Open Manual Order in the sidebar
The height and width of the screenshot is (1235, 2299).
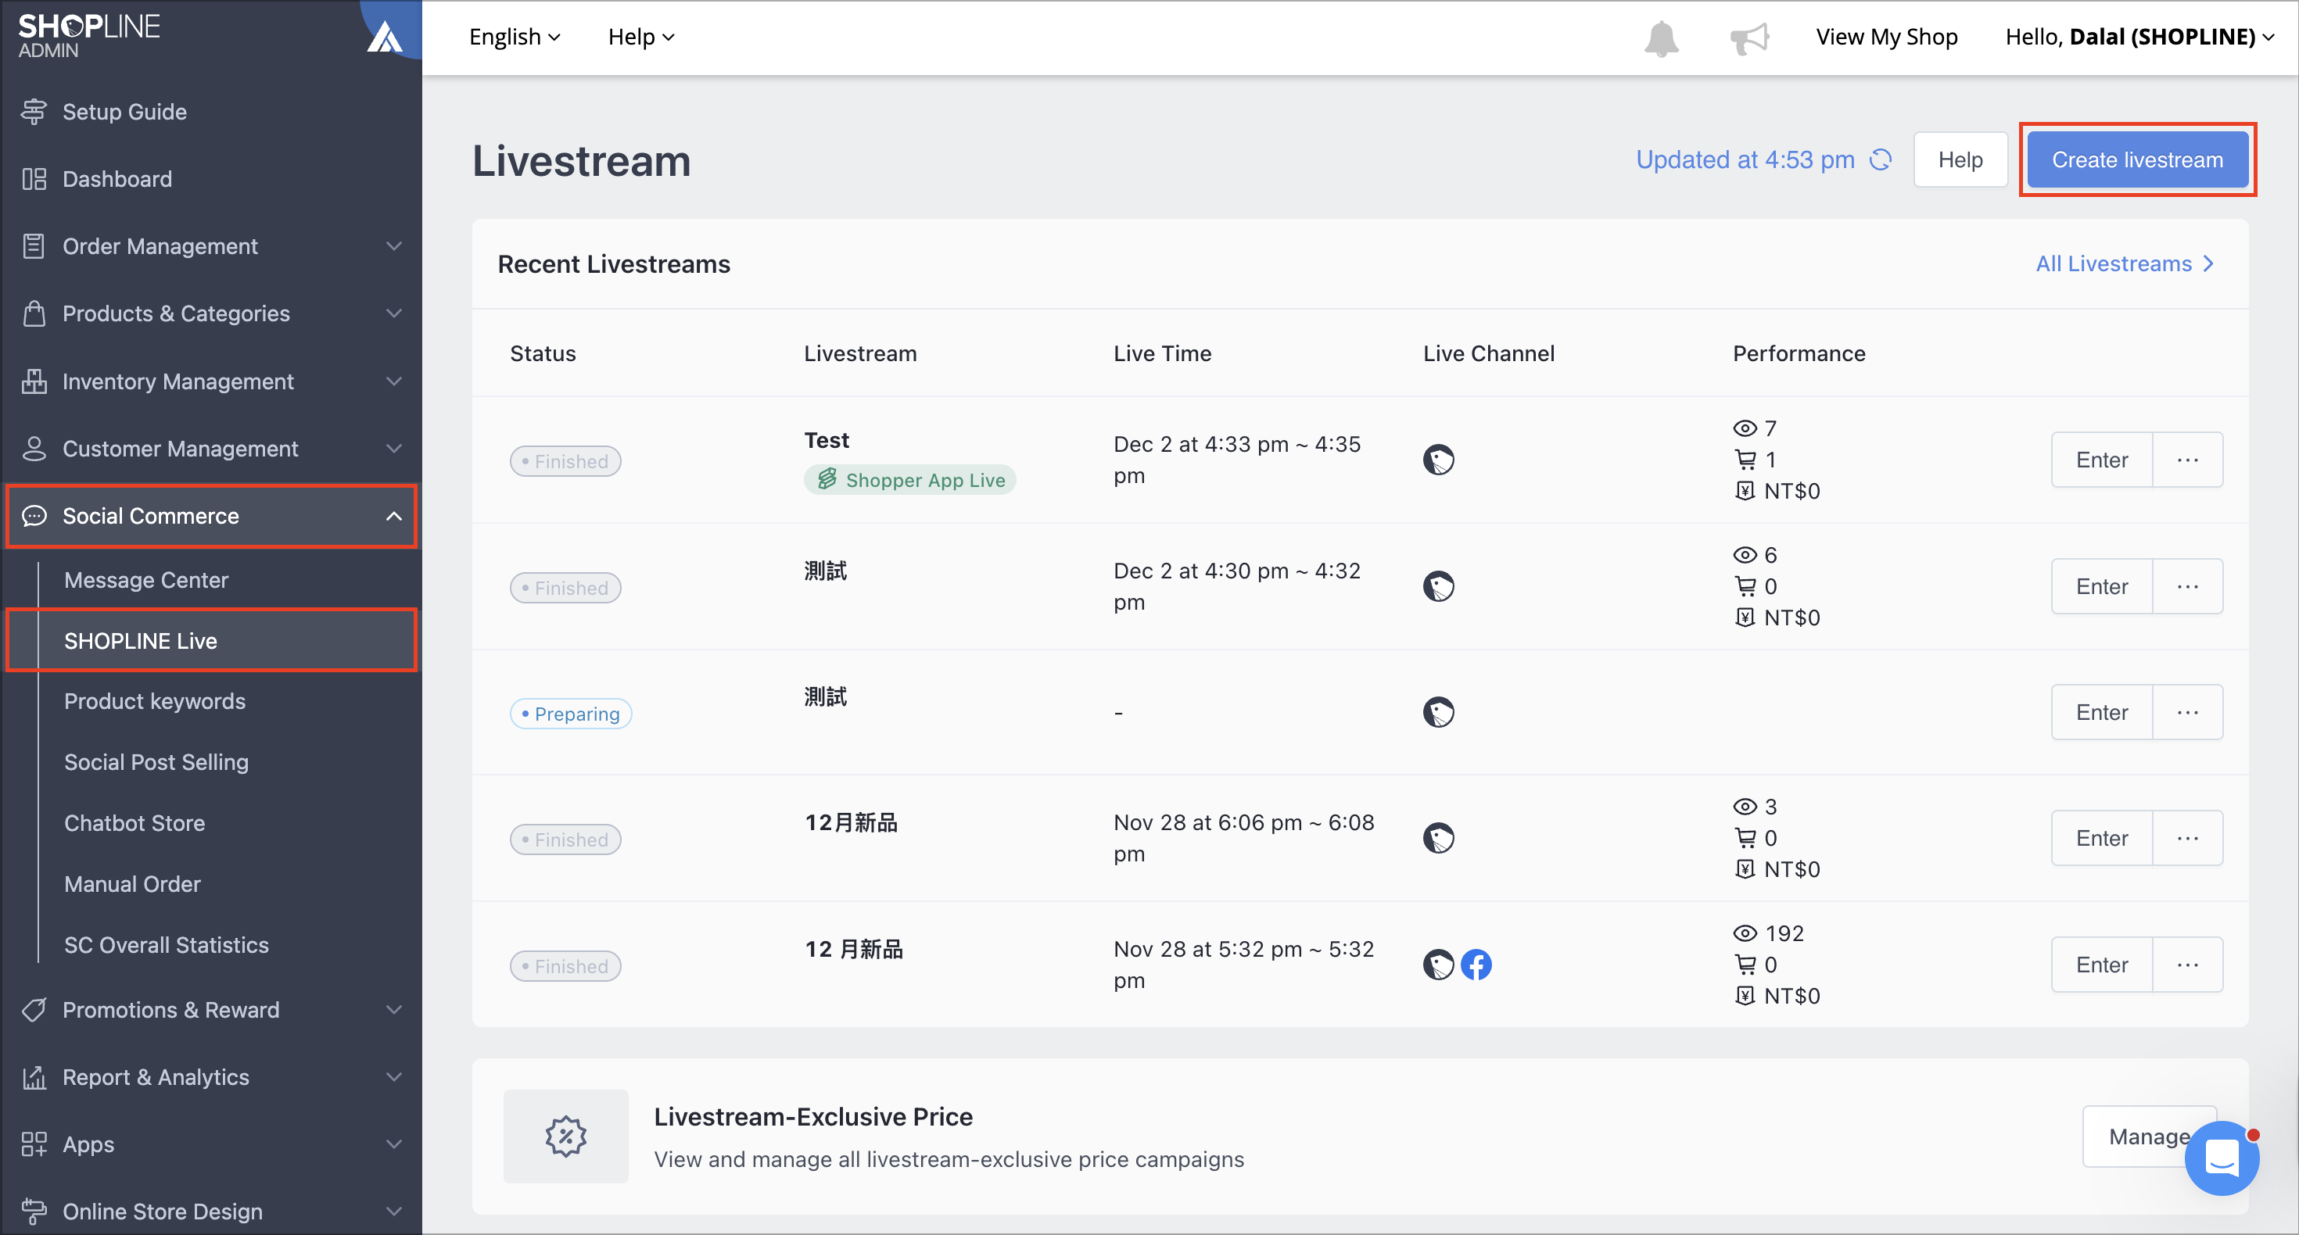tap(132, 884)
